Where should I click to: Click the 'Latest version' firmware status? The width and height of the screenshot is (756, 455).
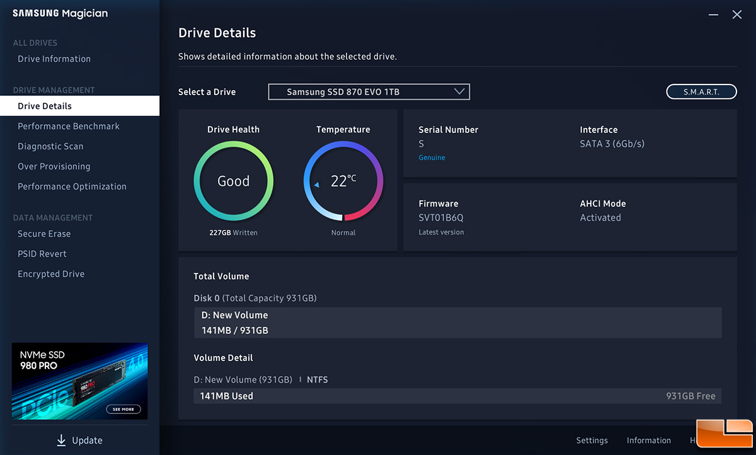click(x=441, y=233)
